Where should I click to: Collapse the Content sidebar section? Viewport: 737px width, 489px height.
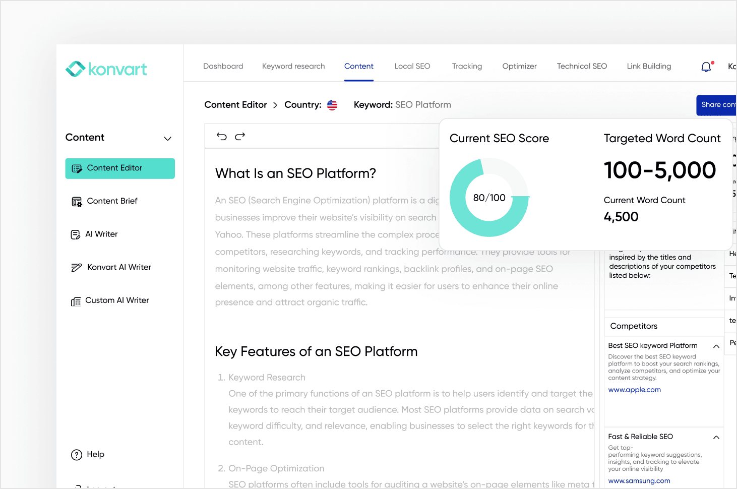tap(168, 139)
